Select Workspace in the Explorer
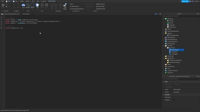The height and width of the screenshot is (112, 200). coord(170,19)
